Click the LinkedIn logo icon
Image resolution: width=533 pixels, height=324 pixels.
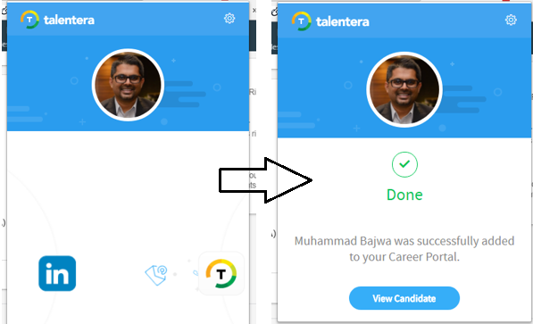pos(57,273)
